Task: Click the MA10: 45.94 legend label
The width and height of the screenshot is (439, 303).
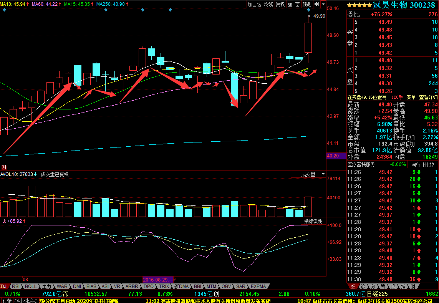Action: [14, 4]
